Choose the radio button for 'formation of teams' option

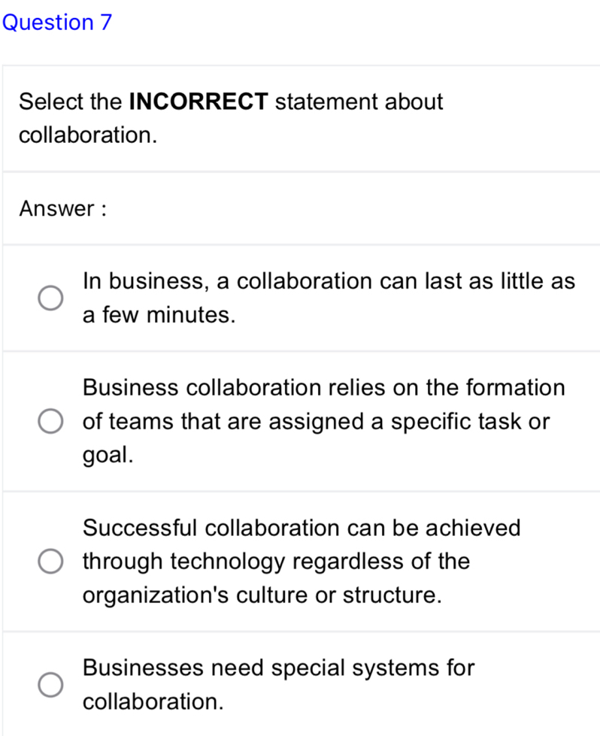tap(51, 421)
